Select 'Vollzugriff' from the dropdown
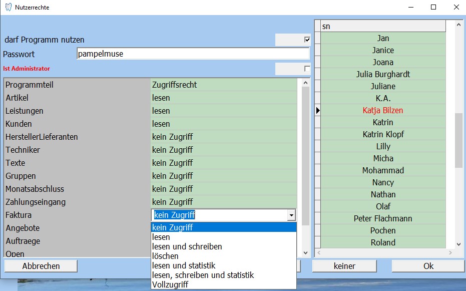The image size is (466, 291). point(170,284)
